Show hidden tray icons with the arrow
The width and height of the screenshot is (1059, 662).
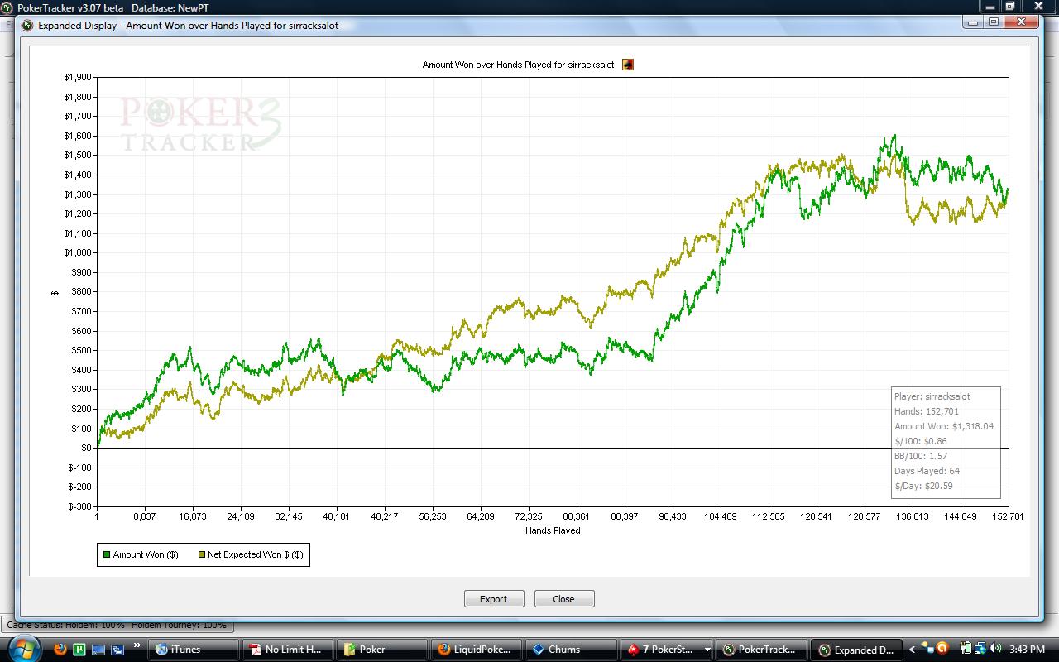913,650
